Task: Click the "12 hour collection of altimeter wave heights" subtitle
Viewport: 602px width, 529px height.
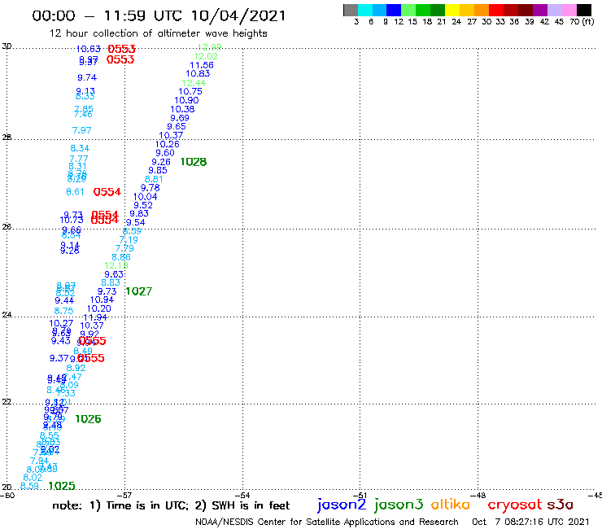Action: click(x=158, y=33)
